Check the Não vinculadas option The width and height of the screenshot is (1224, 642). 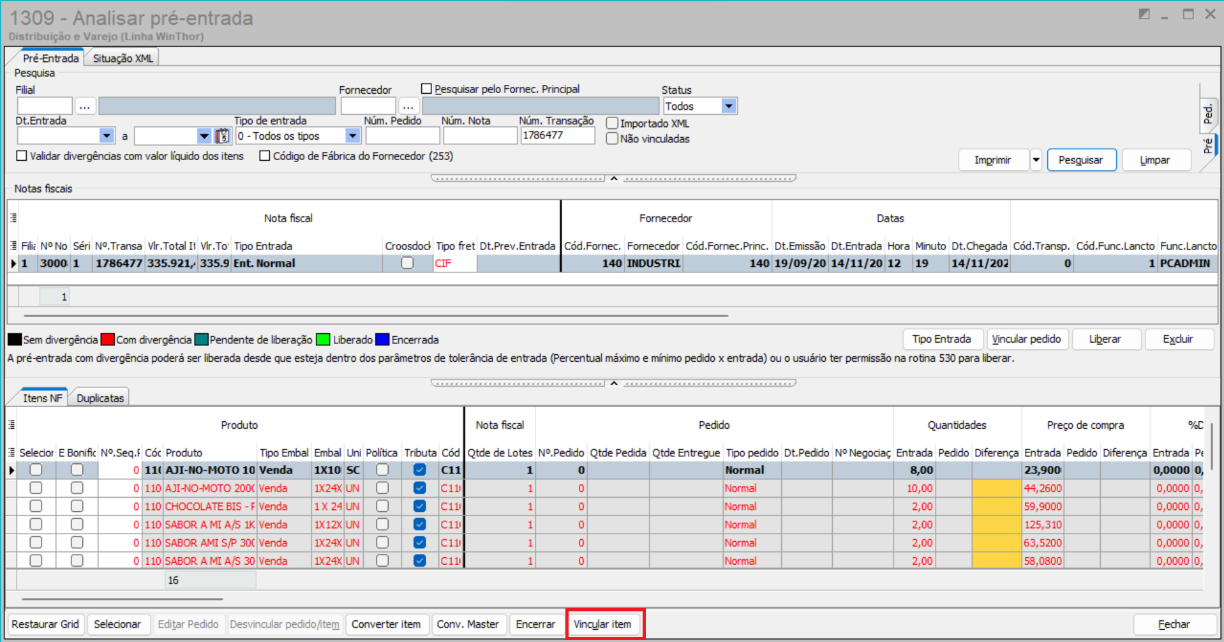click(612, 139)
